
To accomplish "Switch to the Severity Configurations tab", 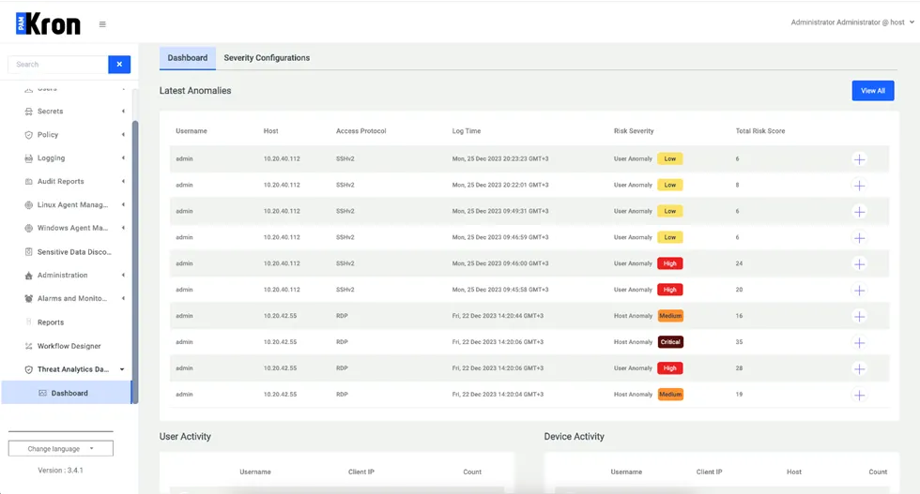I will click(267, 58).
